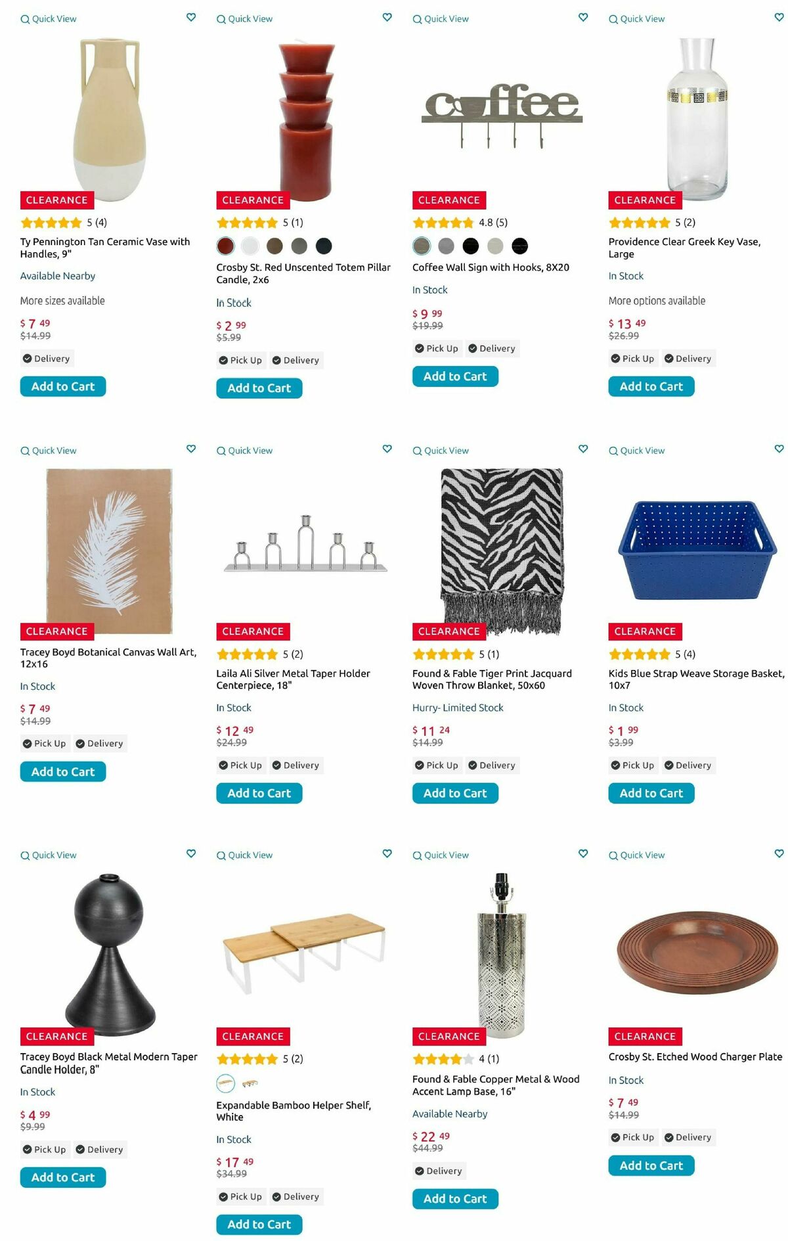Screen dimensions: 788x1241
Task: Add Laila Ali Taper Holder to favorites
Action: click(387, 449)
